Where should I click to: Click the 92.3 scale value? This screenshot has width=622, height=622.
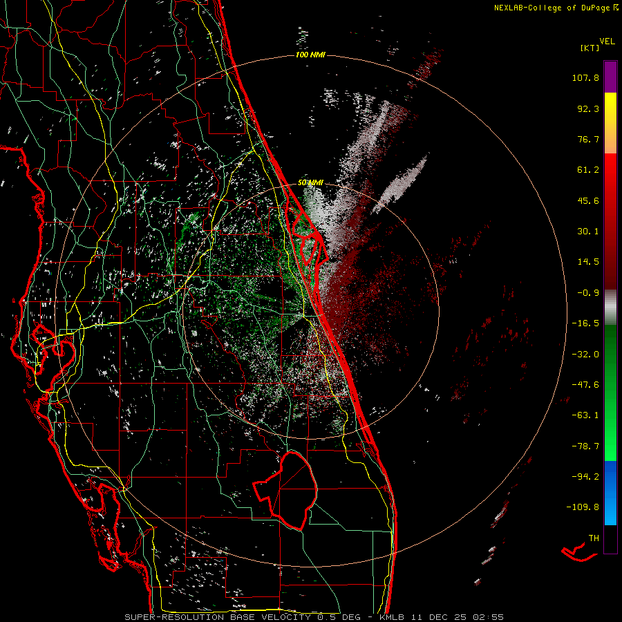(588, 109)
